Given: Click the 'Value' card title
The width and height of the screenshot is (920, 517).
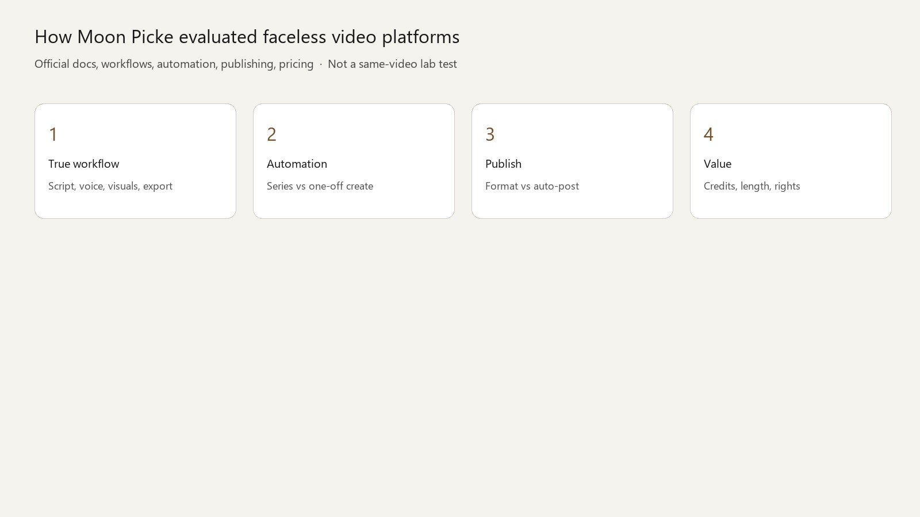Looking at the screenshot, I should tap(718, 164).
